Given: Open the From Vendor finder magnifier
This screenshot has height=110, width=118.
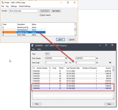Looking at the screenshot, I should click(x=66, y=58).
